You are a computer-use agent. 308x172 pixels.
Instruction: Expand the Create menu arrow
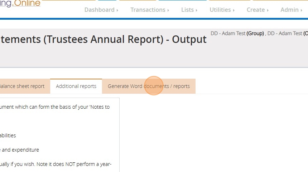click(268, 10)
